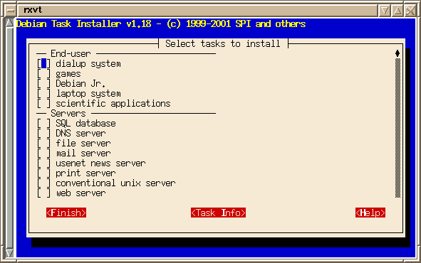Check the games task checkbox
Viewport: 421px width, 263px height.
pos(43,74)
